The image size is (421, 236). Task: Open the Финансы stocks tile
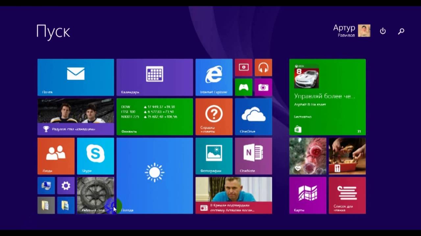[x=155, y=117]
